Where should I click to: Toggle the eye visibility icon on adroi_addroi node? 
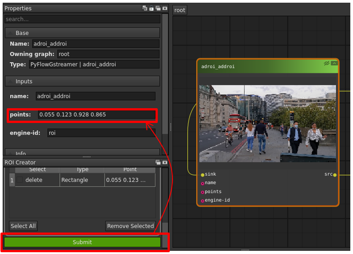327,63
